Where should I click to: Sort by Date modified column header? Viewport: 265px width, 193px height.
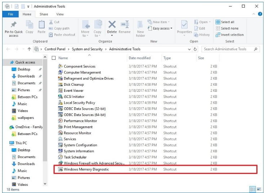pos(140,58)
